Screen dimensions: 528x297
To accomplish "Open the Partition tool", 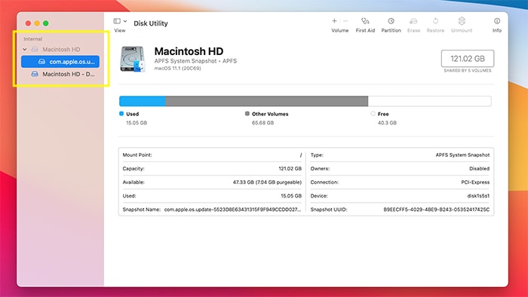I will [391, 21].
